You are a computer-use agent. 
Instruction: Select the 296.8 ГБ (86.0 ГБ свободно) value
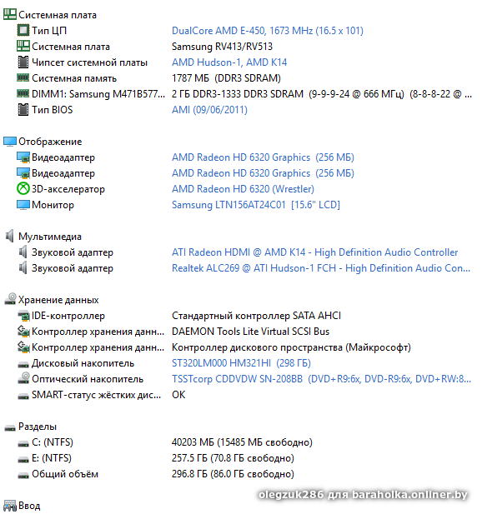pos(233,474)
